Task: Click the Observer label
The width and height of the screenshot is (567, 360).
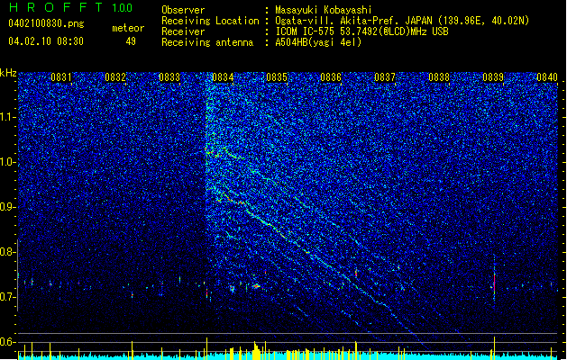Action: [x=183, y=10]
